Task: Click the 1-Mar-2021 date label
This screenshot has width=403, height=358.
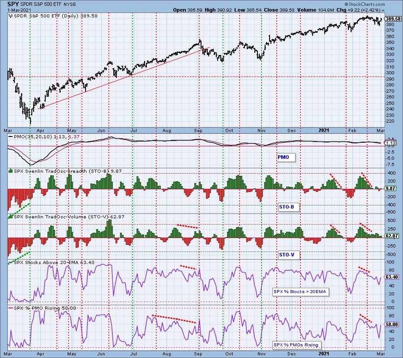Action: click(x=19, y=10)
